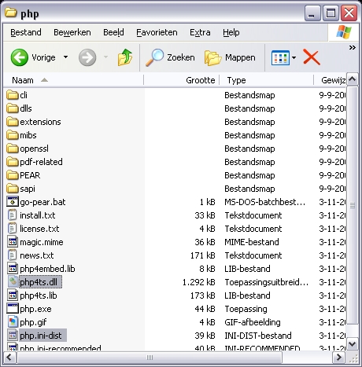Screen dimensions: 362x367
Task: Click horizontal scrollbar left arrow
Action: [x=9, y=357]
